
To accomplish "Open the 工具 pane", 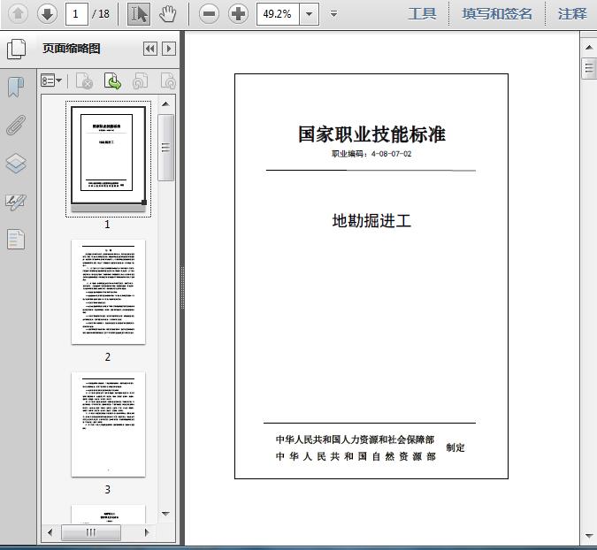I will 422,14.
